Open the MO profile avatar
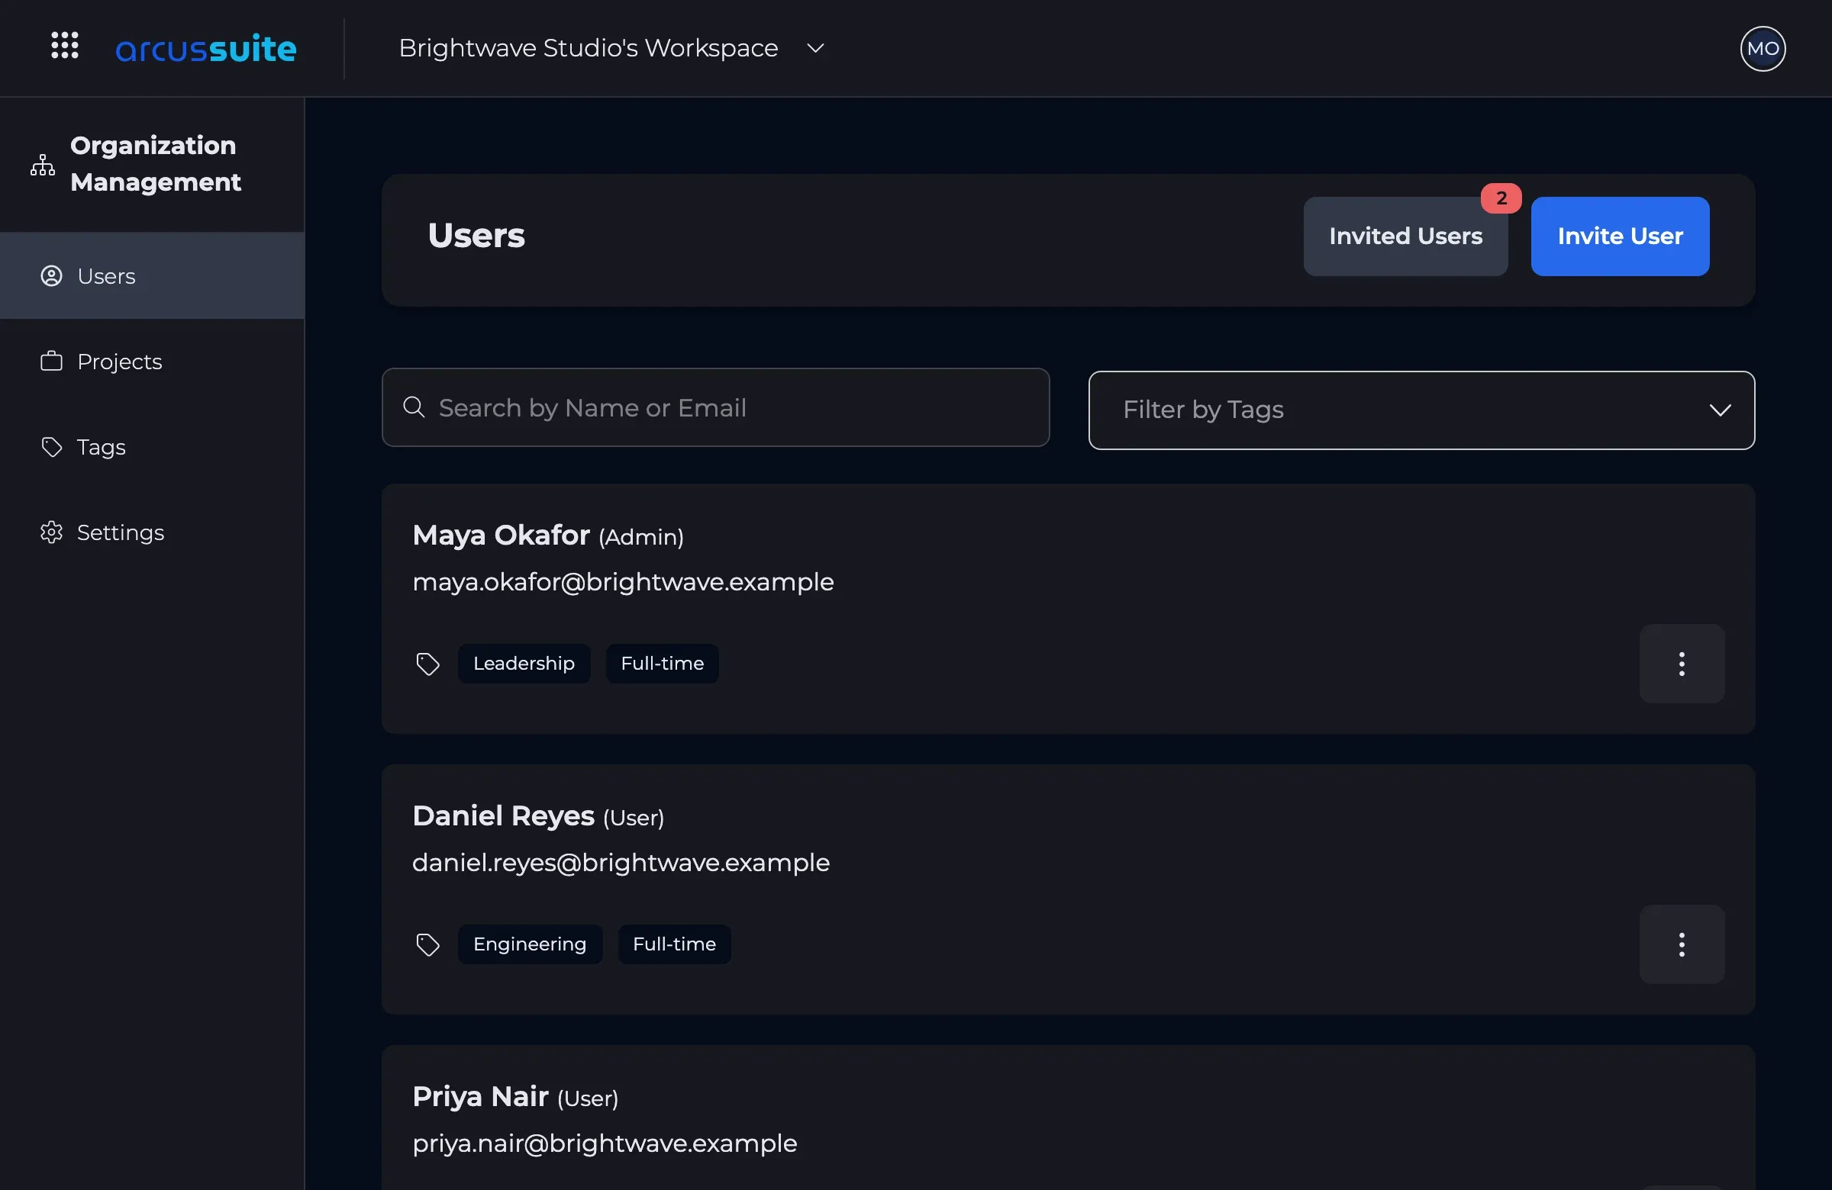The height and width of the screenshot is (1190, 1832). 1763,49
